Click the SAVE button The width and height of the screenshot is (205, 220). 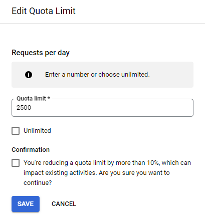pyautogui.click(x=26, y=204)
